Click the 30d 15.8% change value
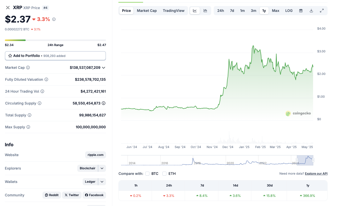 (269, 196)
